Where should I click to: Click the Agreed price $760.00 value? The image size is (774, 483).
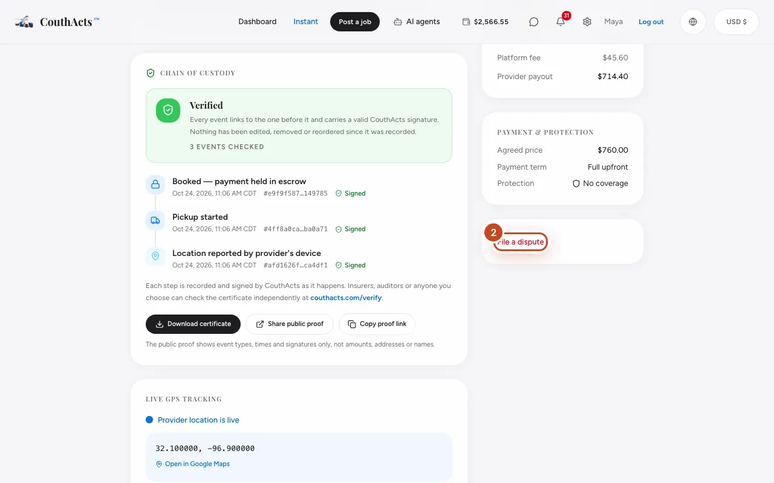pos(613,150)
